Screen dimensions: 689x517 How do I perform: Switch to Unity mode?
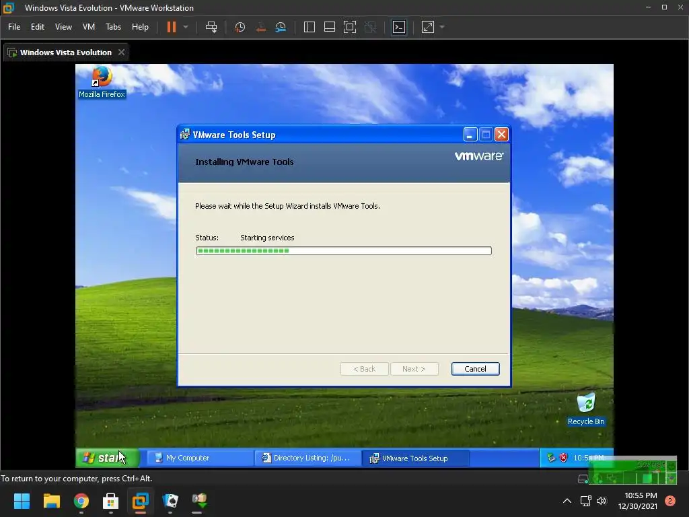[x=371, y=27]
